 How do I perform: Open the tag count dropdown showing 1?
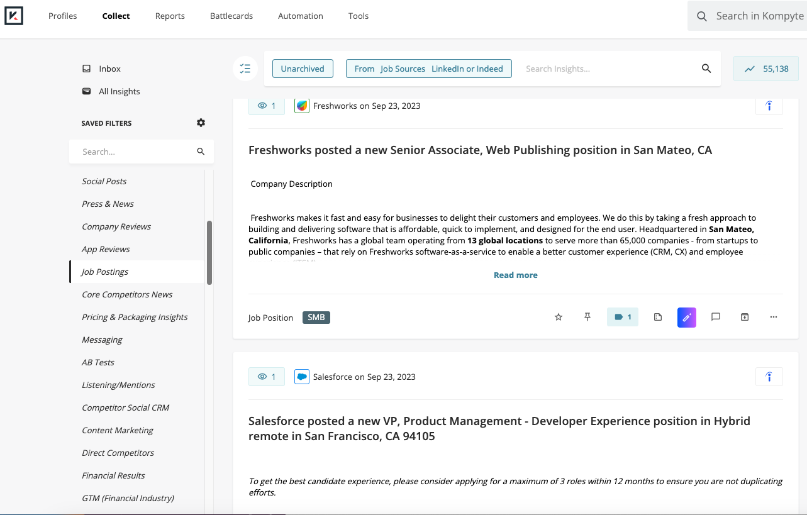coord(622,317)
